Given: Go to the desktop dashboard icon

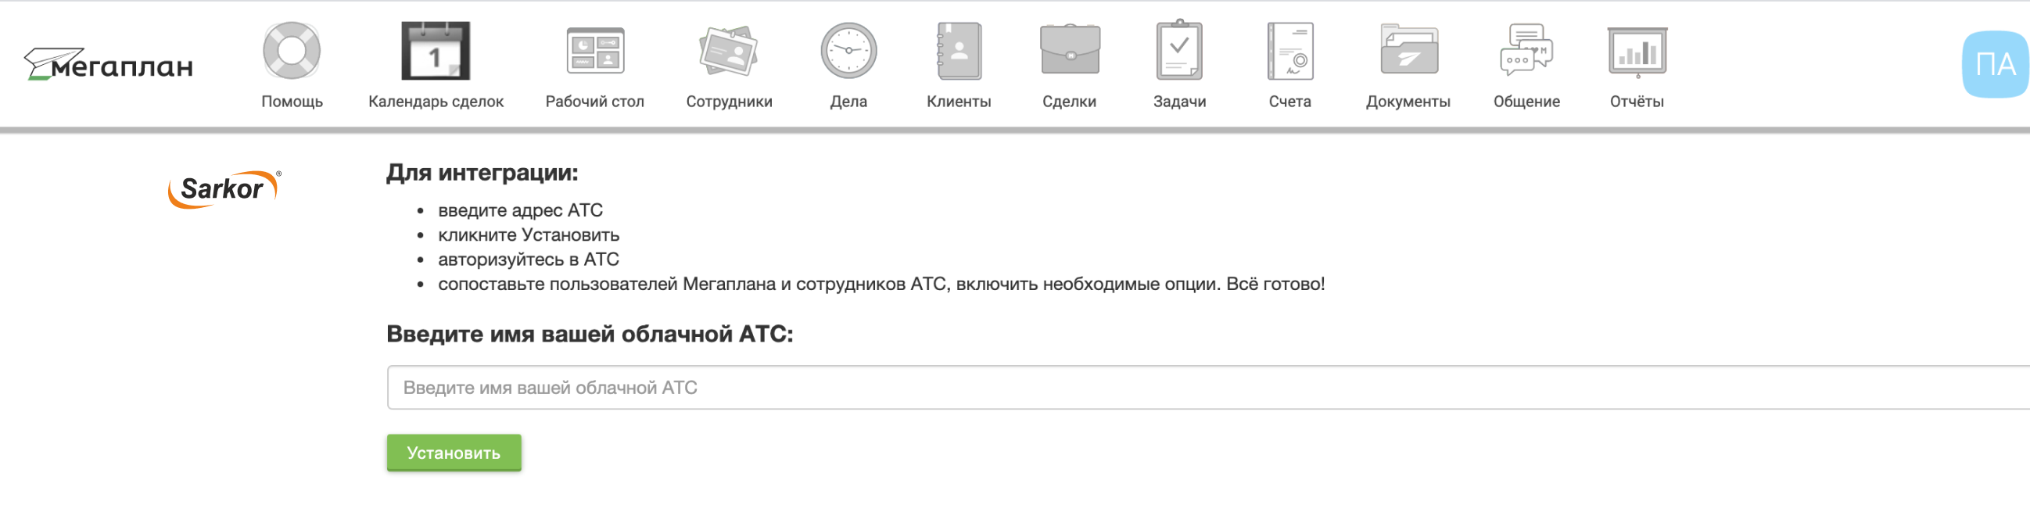Looking at the screenshot, I should (x=595, y=52).
